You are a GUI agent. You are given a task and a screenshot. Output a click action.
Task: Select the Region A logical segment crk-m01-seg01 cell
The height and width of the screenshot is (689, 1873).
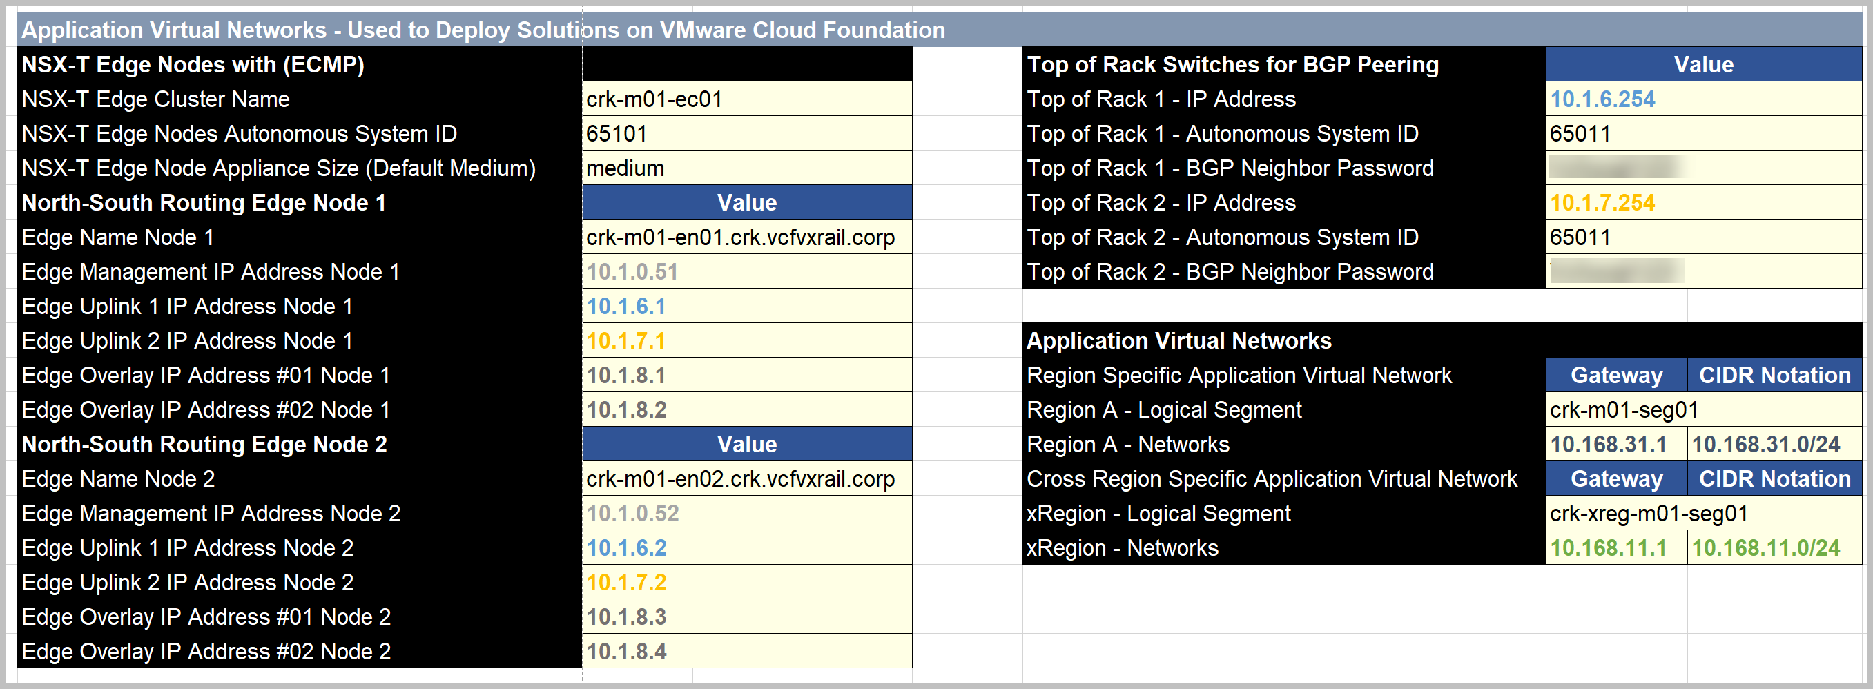(1703, 410)
